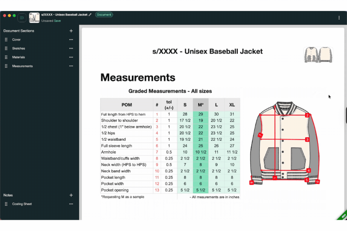This screenshot has width=347, height=231.
Task: Select 'Full sleeve length' row label
Action: pyautogui.click(x=117, y=146)
